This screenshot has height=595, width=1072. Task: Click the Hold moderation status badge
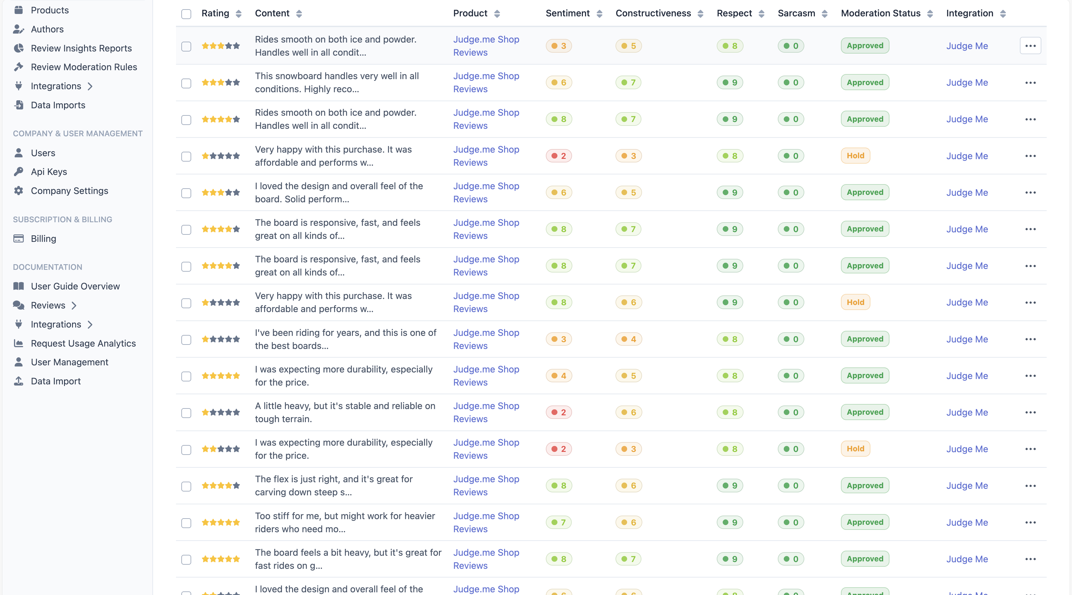click(x=855, y=156)
